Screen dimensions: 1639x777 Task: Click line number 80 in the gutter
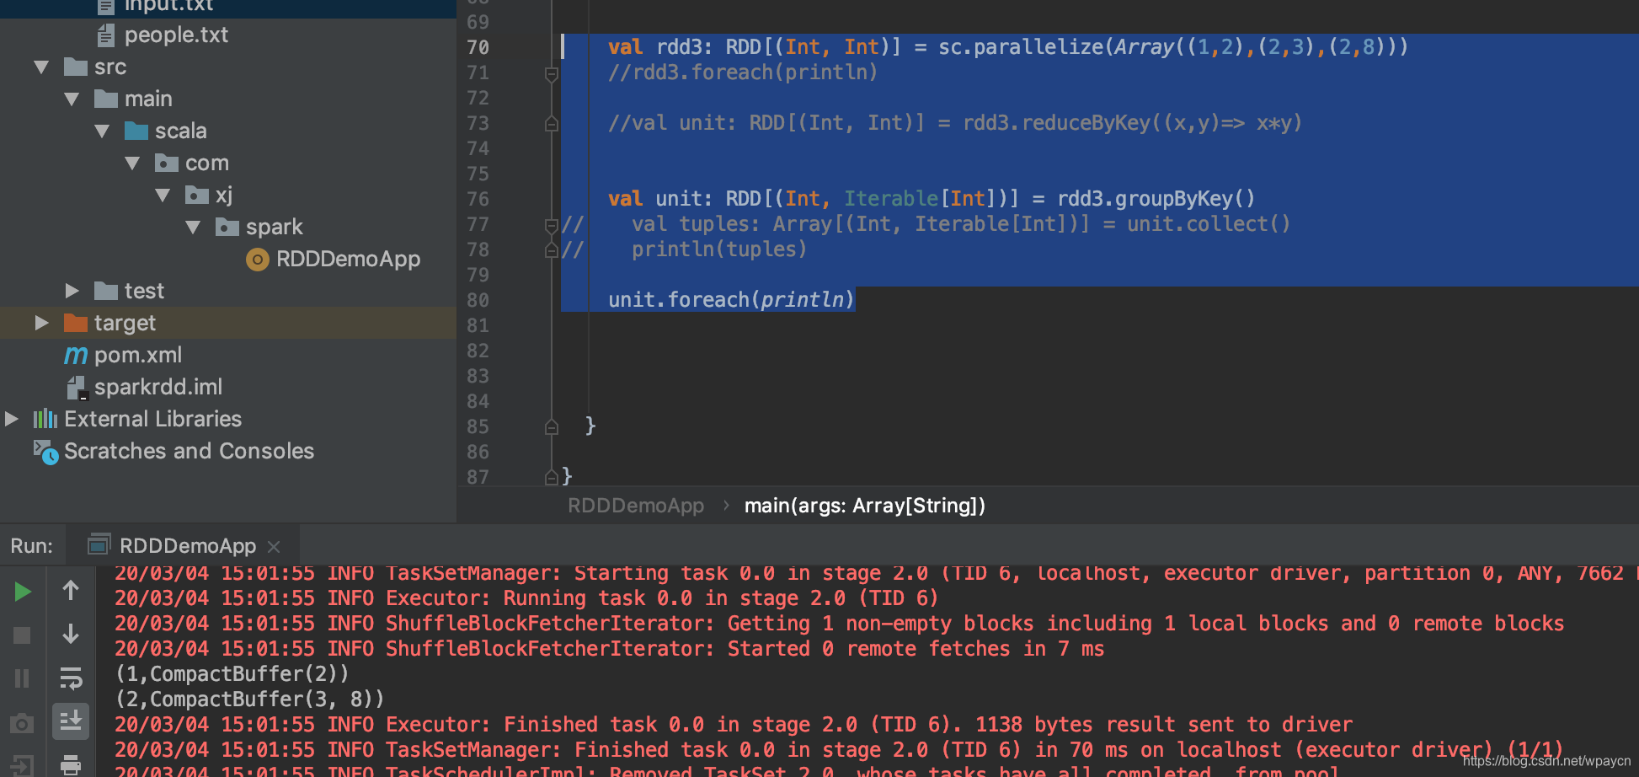tap(478, 300)
